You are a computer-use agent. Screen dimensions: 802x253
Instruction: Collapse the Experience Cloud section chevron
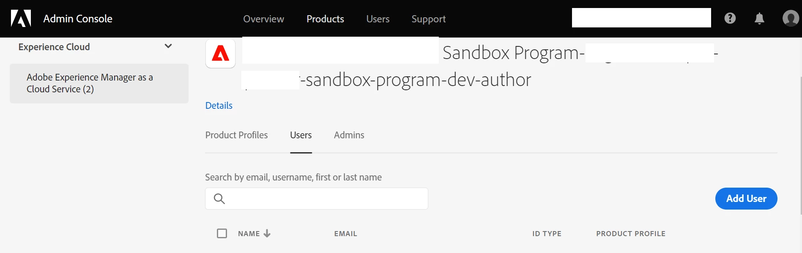pos(168,46)
